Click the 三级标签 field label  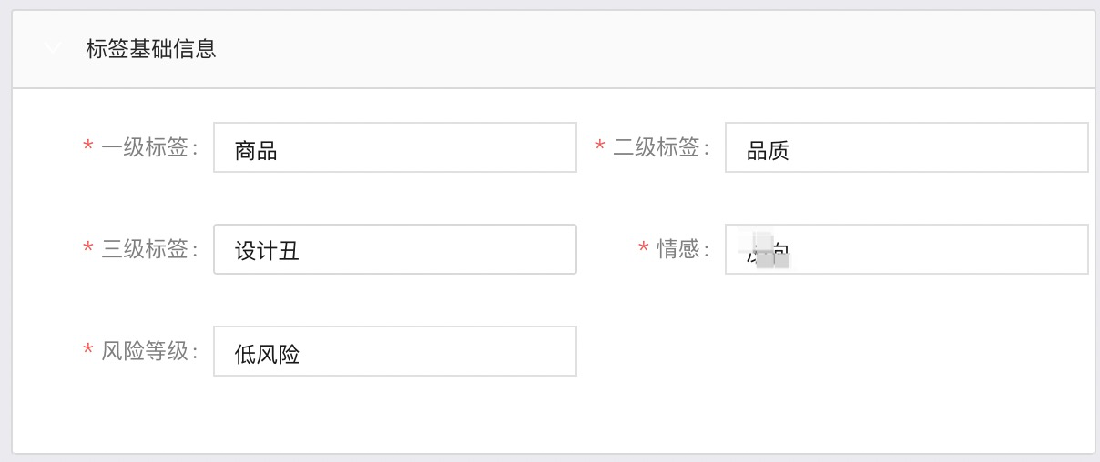[148, 249]
